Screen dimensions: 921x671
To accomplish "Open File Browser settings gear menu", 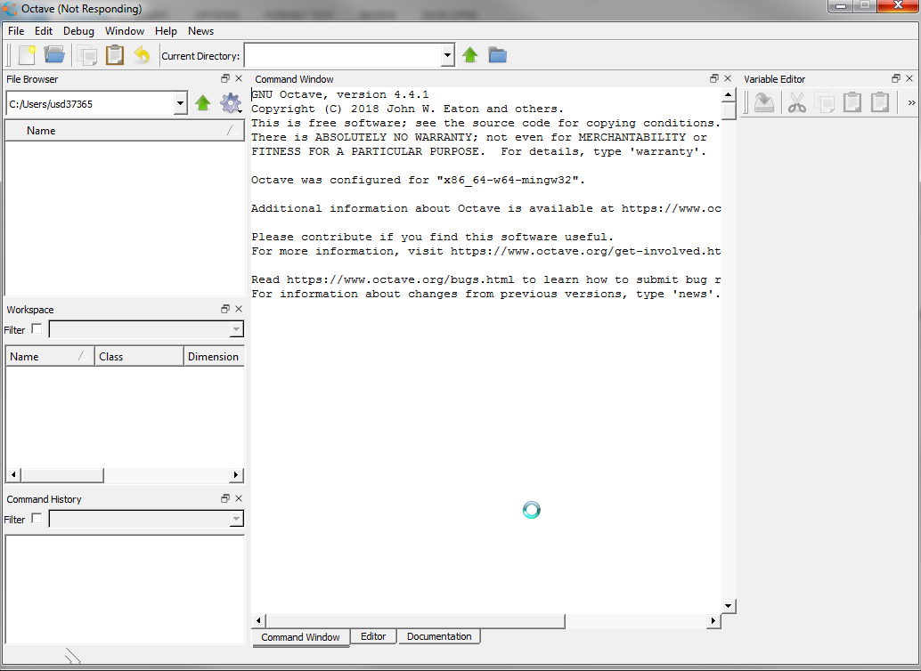I will tap(231, 103).
